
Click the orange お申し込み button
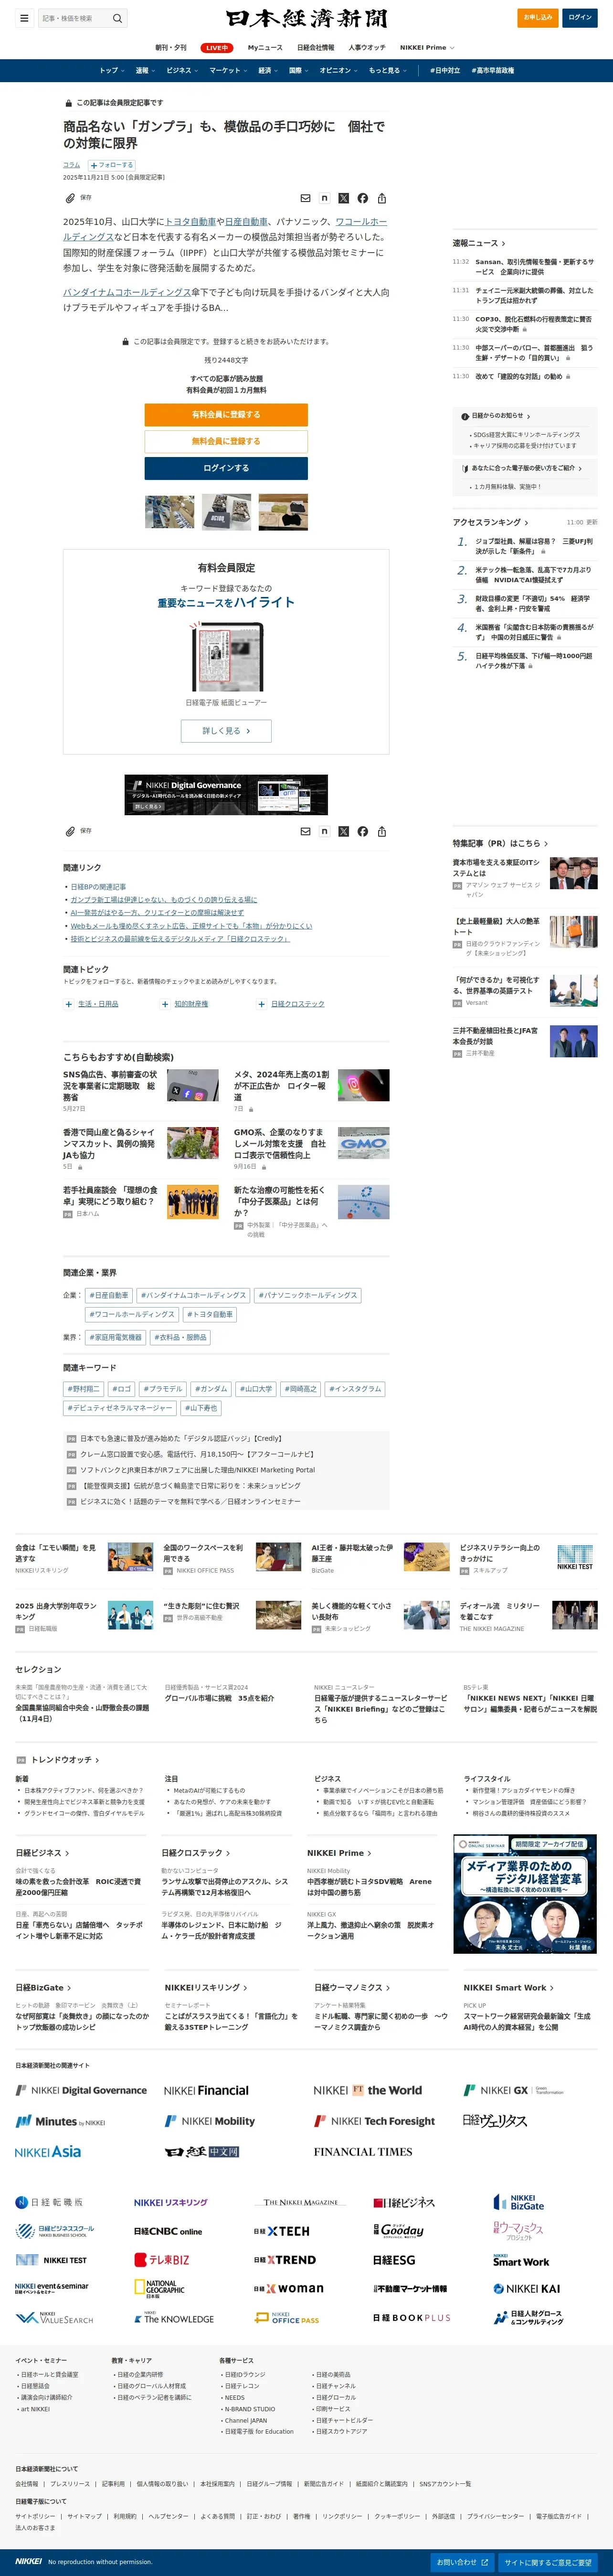coord(538,17)
